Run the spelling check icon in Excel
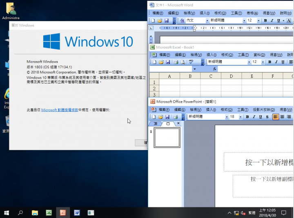Image resolution: width=294 pixels, height=218 pixels. (191, 62)
